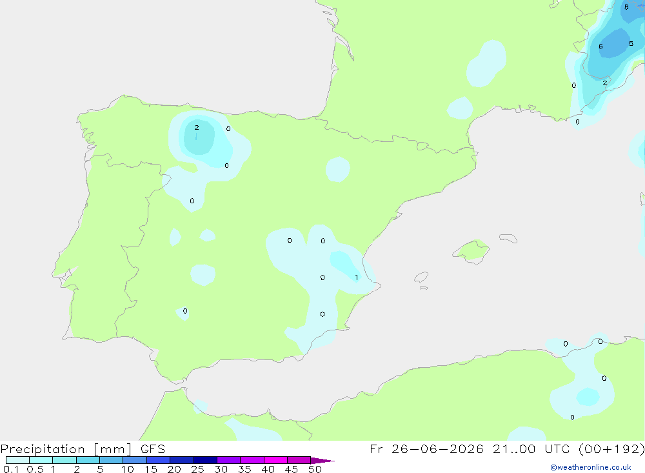Click the forecast date 'Fr 26-06-2026 21..00 UTC (00+192)'
Screen dimensions: 645x473
coord(507,449)
